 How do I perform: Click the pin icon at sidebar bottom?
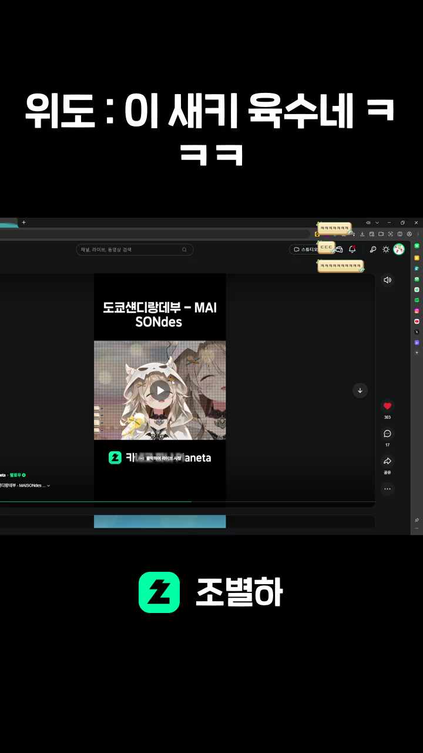coord(417,520)
